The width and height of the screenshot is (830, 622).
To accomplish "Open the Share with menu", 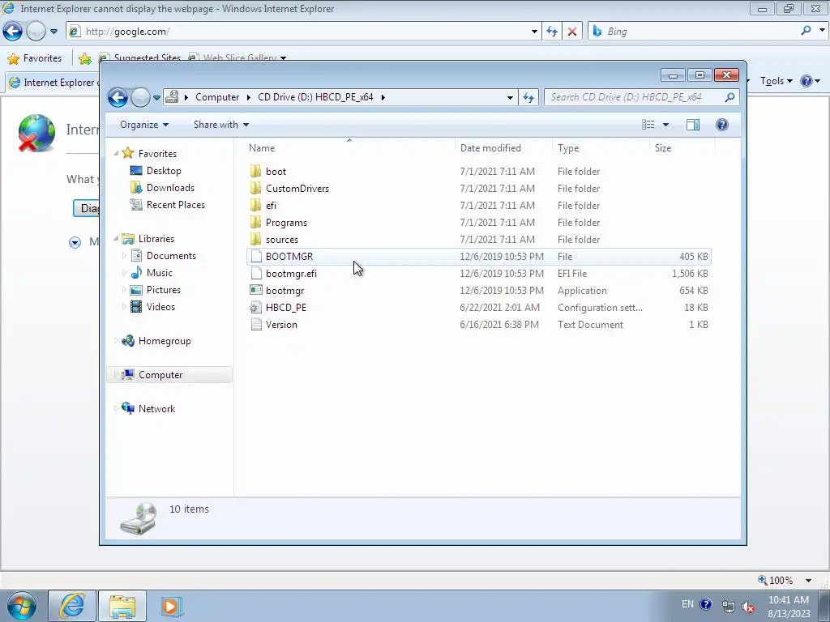I will point(220,125).
